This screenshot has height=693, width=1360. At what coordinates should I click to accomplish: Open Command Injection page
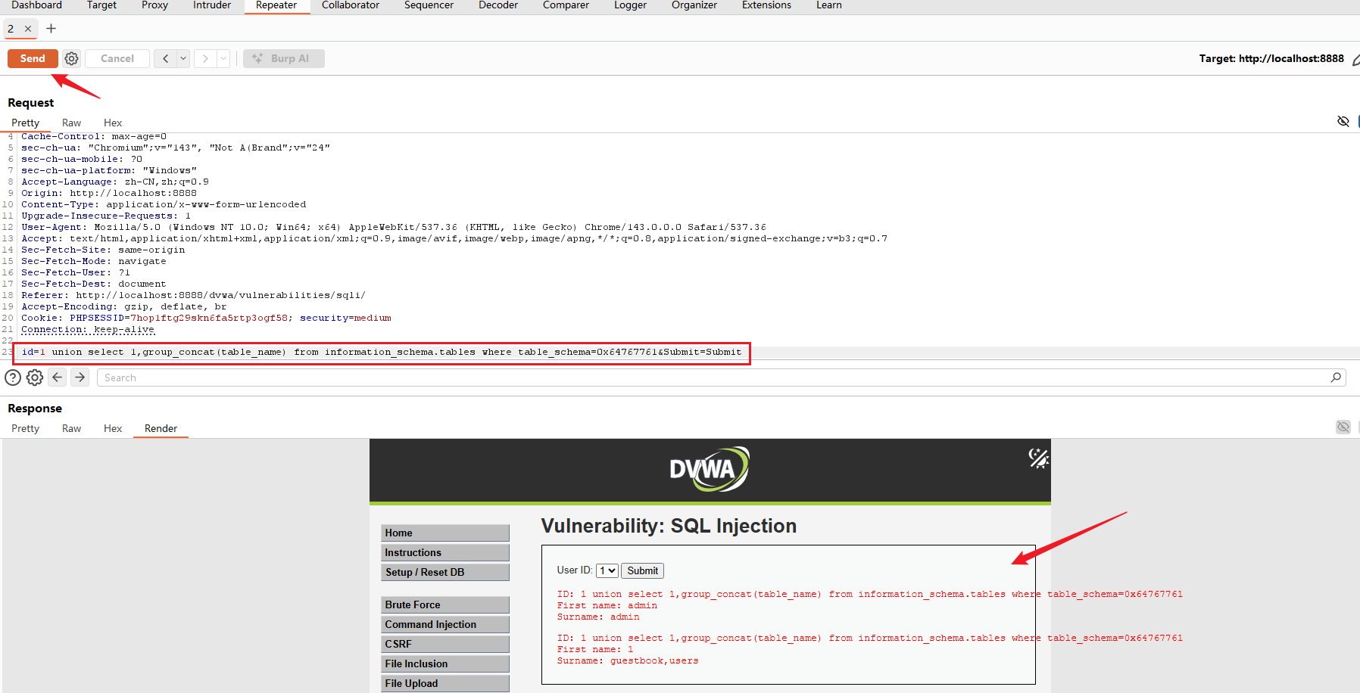coord(445,624)
